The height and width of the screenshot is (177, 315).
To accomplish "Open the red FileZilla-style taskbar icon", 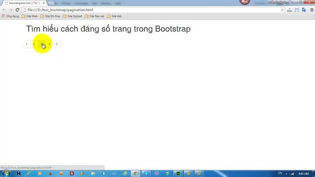I will (72, 174).
